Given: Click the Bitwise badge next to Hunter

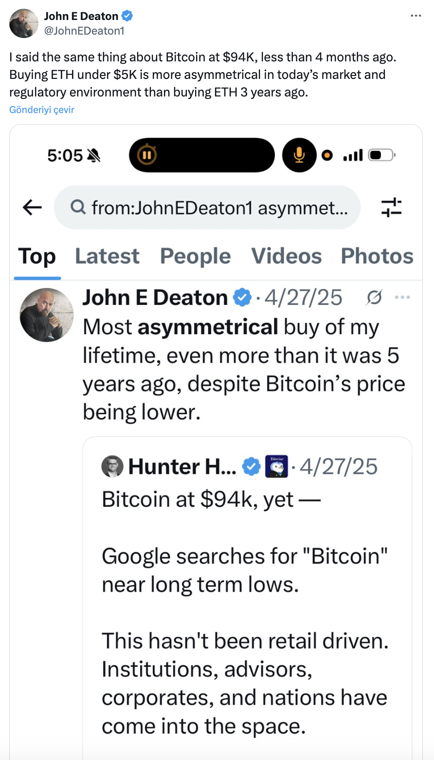Looking at the screenshot, I should 276,466.
